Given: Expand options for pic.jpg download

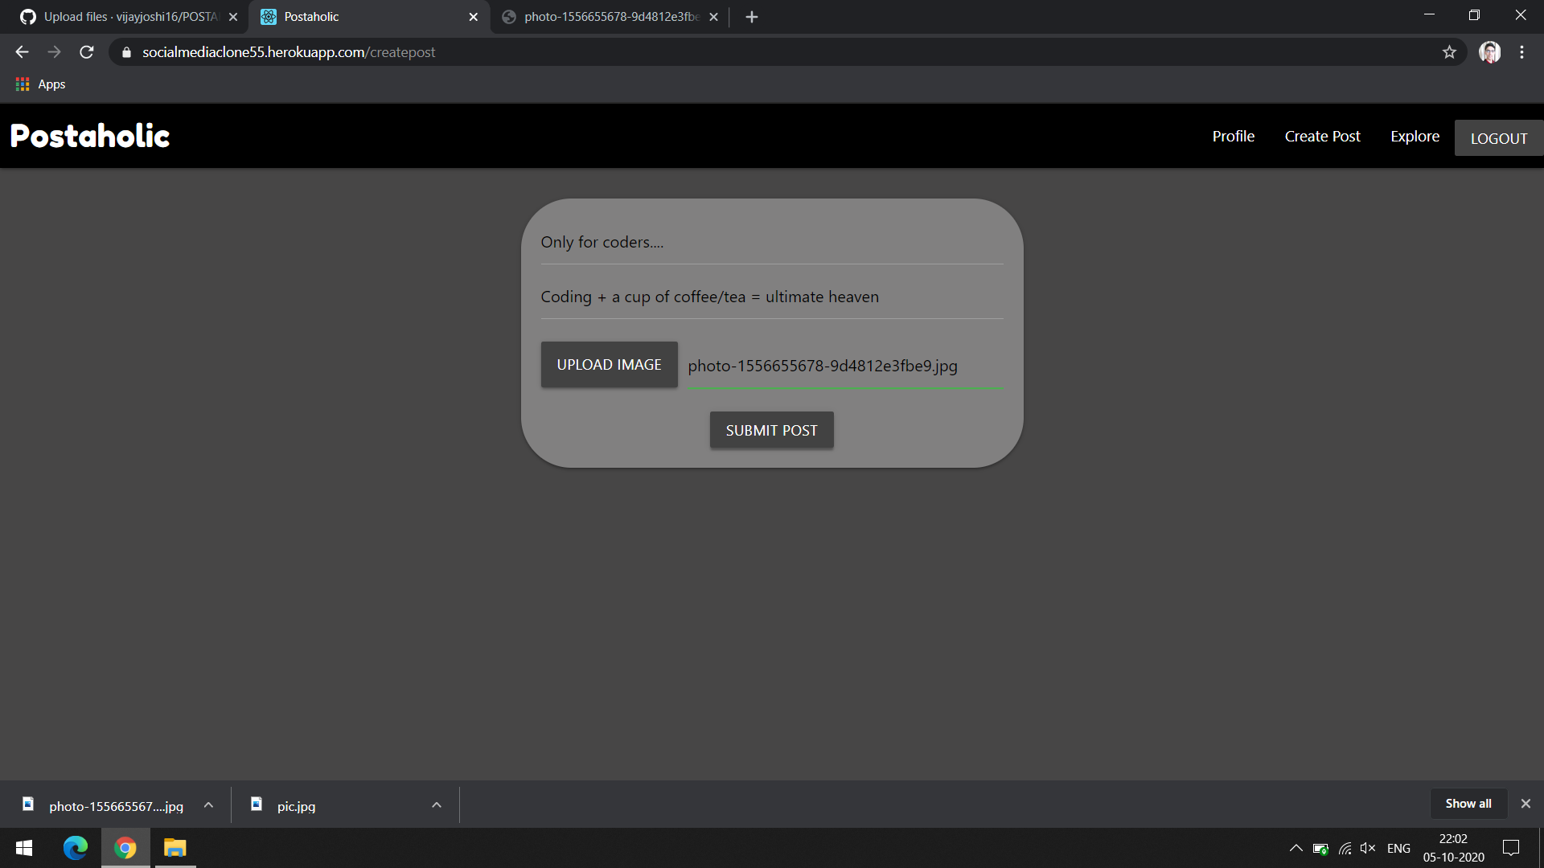Looking at the screenshot, I should click(437, 805).
